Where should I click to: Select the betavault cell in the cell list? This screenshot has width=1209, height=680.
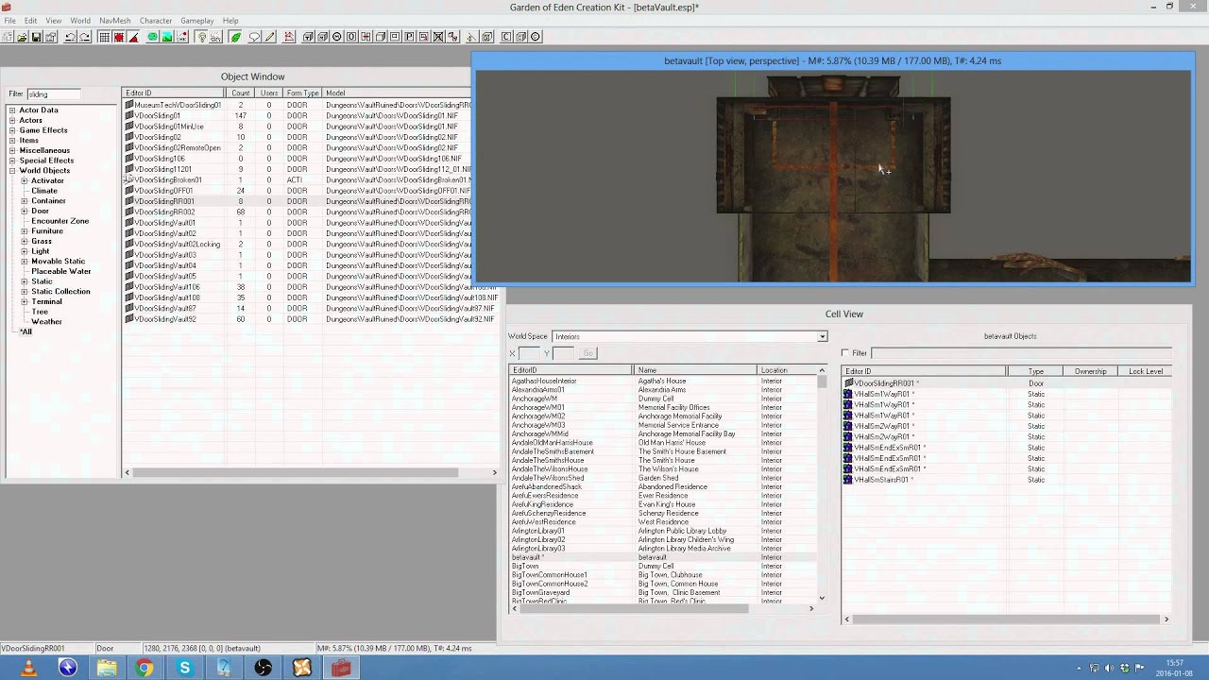(663, 557)
